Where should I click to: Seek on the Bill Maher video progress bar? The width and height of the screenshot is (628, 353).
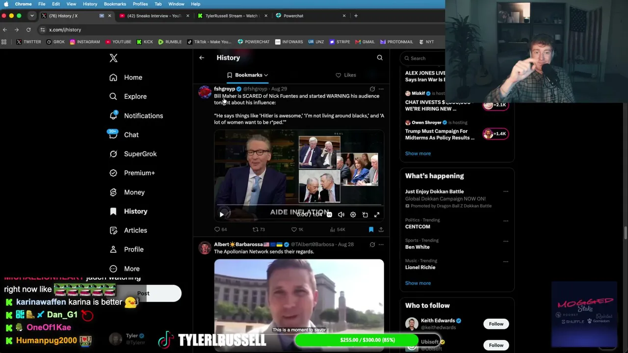[x=299, y=205]
